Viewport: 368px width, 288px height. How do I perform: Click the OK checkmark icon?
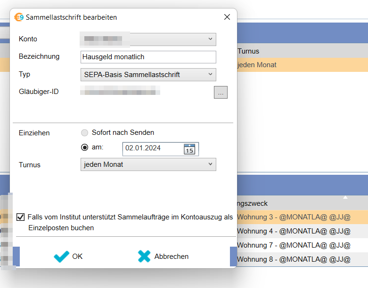click(x=61, y=257)
